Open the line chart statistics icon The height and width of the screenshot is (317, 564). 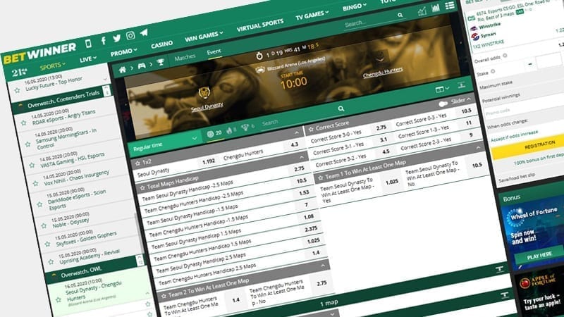click(422, 11)
